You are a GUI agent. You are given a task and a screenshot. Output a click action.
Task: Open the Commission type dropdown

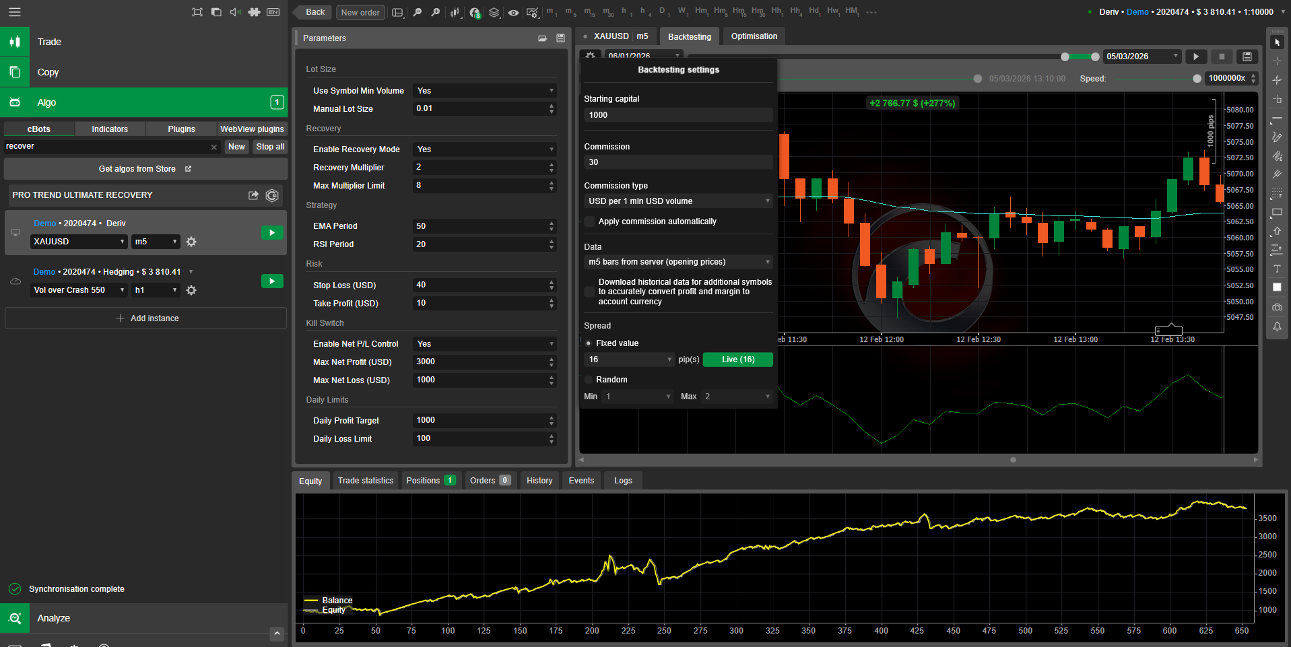(x=677, y=201)
